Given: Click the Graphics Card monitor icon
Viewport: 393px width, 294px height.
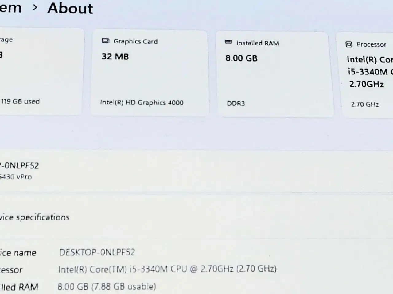Looking at the screenshot, I should pyautogui.click(x=105, y=41).
